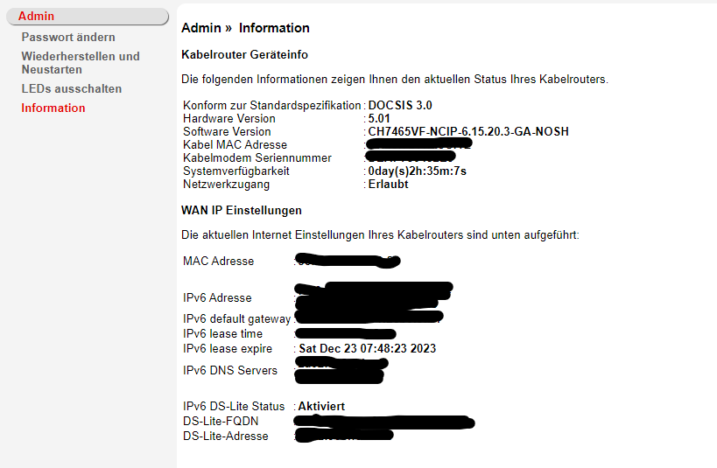Click the Systemverfügbarkeit uptime value
This screenshot has height=468, width=717.
tap(417, 171)
